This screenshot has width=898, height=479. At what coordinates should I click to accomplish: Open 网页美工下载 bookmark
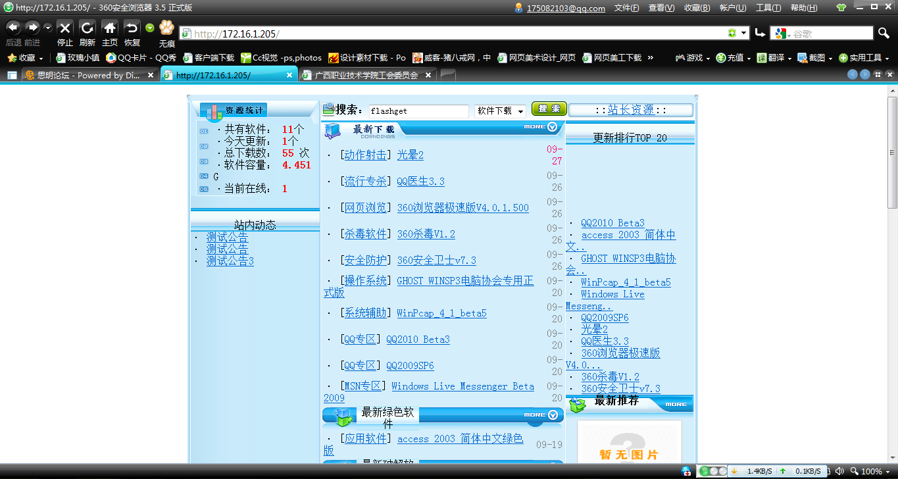pos(612,58)
